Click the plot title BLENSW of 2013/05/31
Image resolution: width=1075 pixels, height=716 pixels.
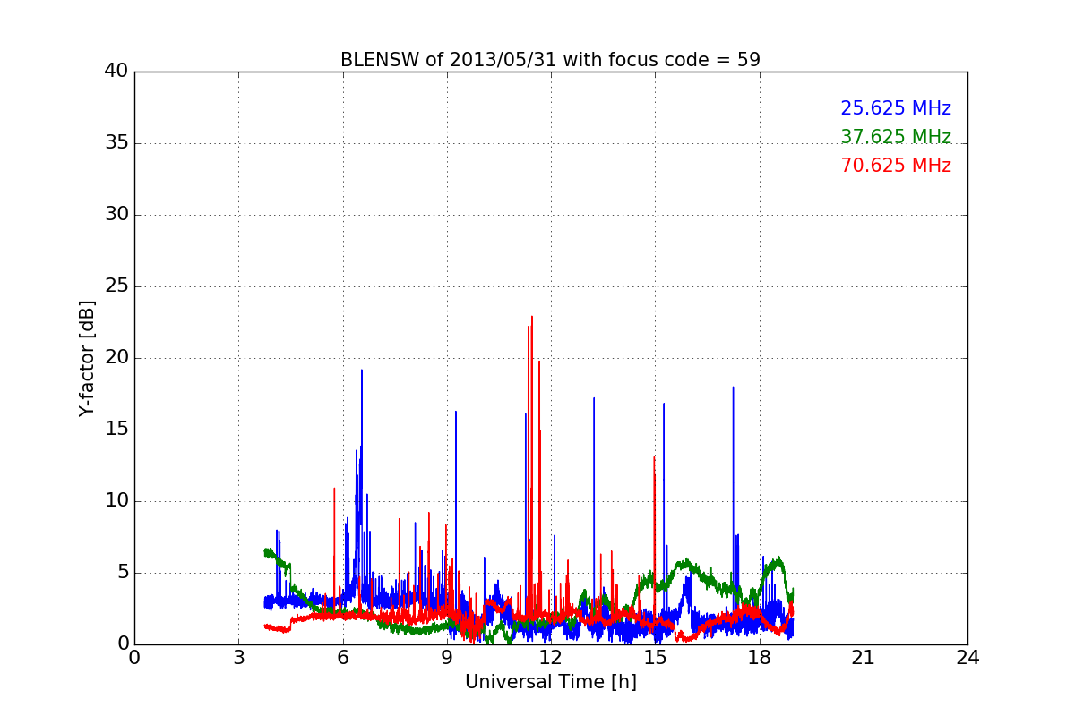550,60
